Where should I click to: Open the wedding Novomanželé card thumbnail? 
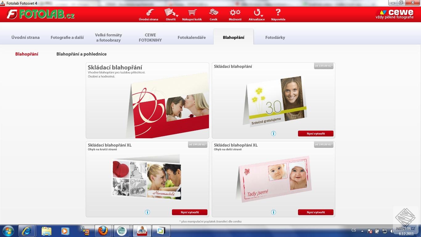click(x=147, y=177)
